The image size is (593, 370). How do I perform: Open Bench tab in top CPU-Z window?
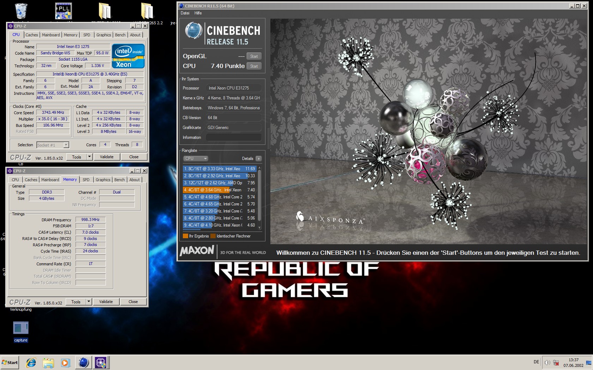[120, 35]
